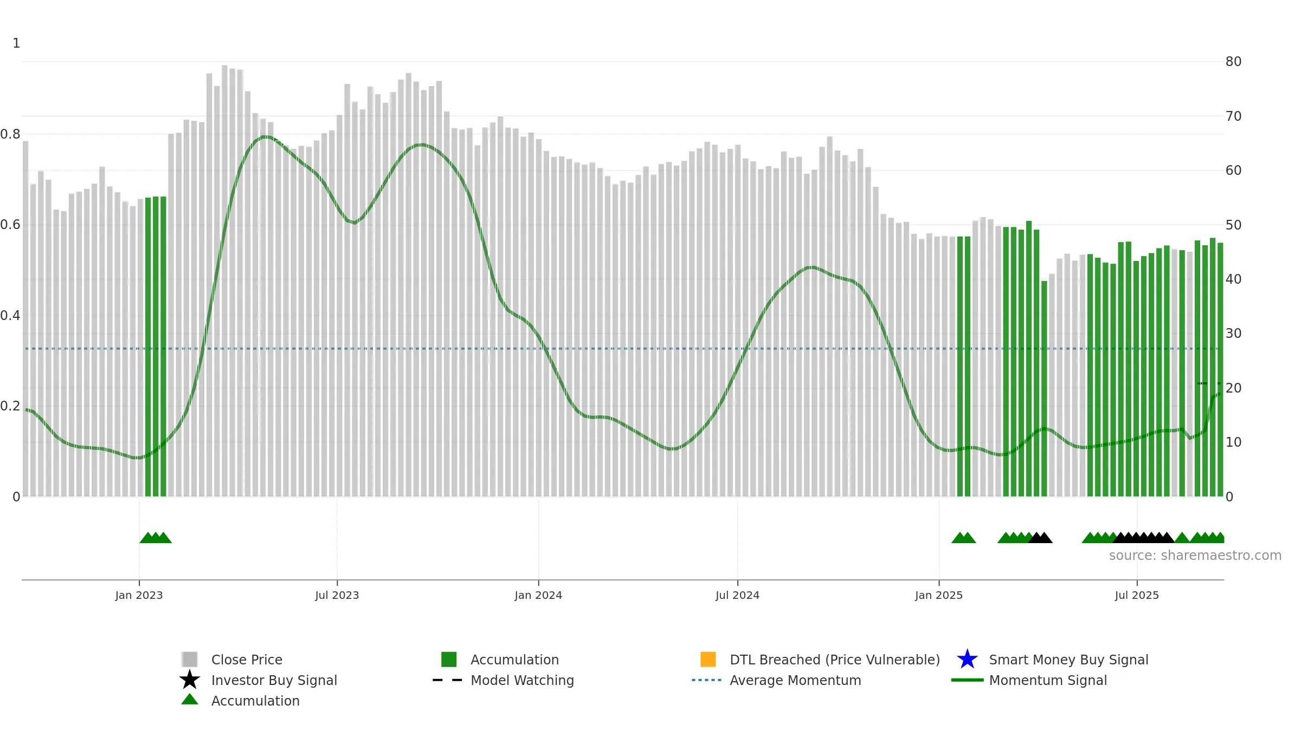Toggle the Average Momentum legend label
This screenshot has height=731, width=1301.
coord(795,680)
